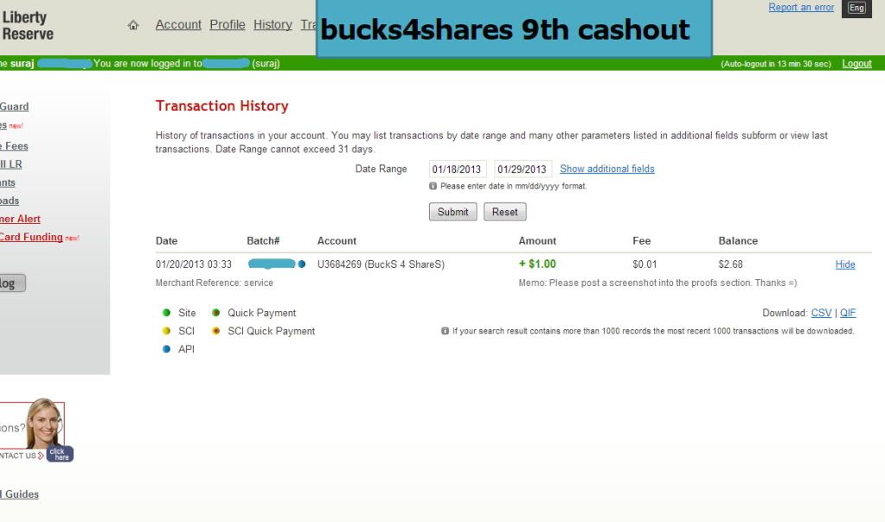885x522 pixels.
Task: Click the 01/20/2013 03:33 date cell
Action: (194, 264)
